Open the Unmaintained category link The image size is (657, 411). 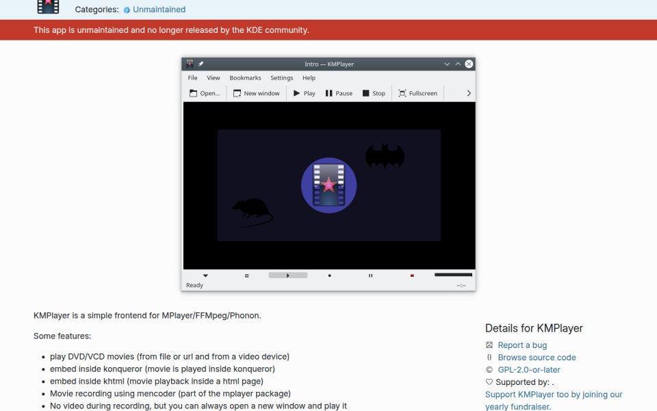pos(159,9)
